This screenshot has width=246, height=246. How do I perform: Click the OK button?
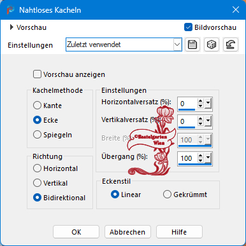pos(76,232)
